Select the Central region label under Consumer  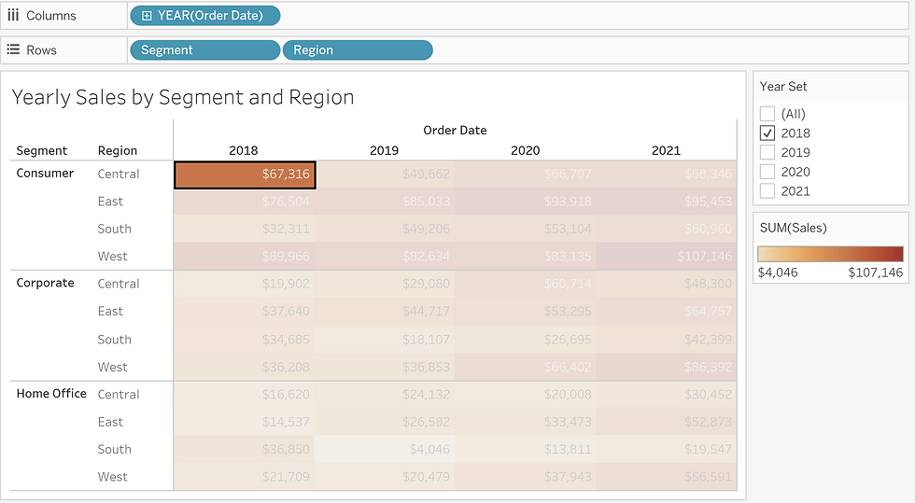coord(119,174)
